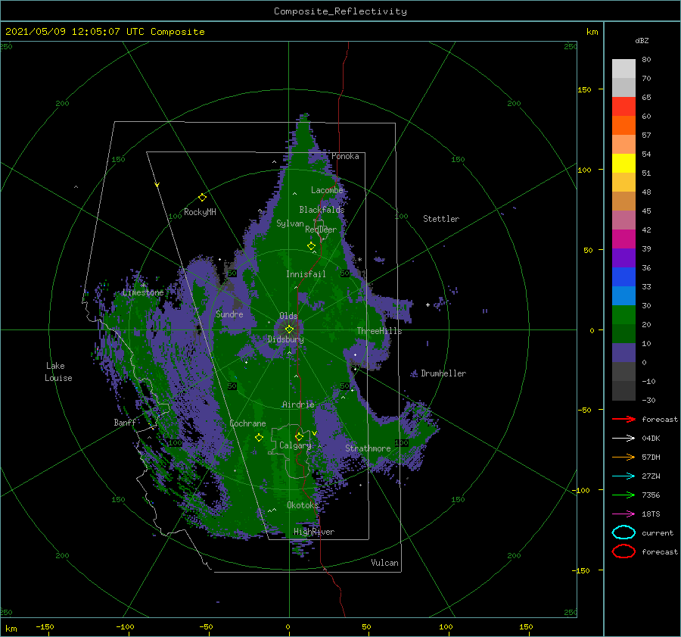This screenshot has width=681, height=637.
Task: Click the magenta 18TS arrow icon
Action: (623, 514)
